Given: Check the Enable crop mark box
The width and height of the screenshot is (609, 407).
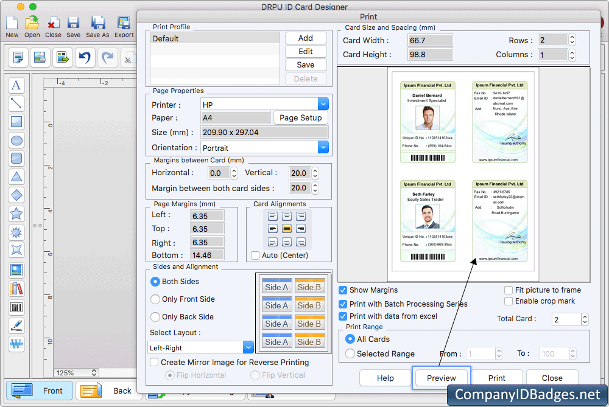Looking at the screenshot, I should [508, 301].
